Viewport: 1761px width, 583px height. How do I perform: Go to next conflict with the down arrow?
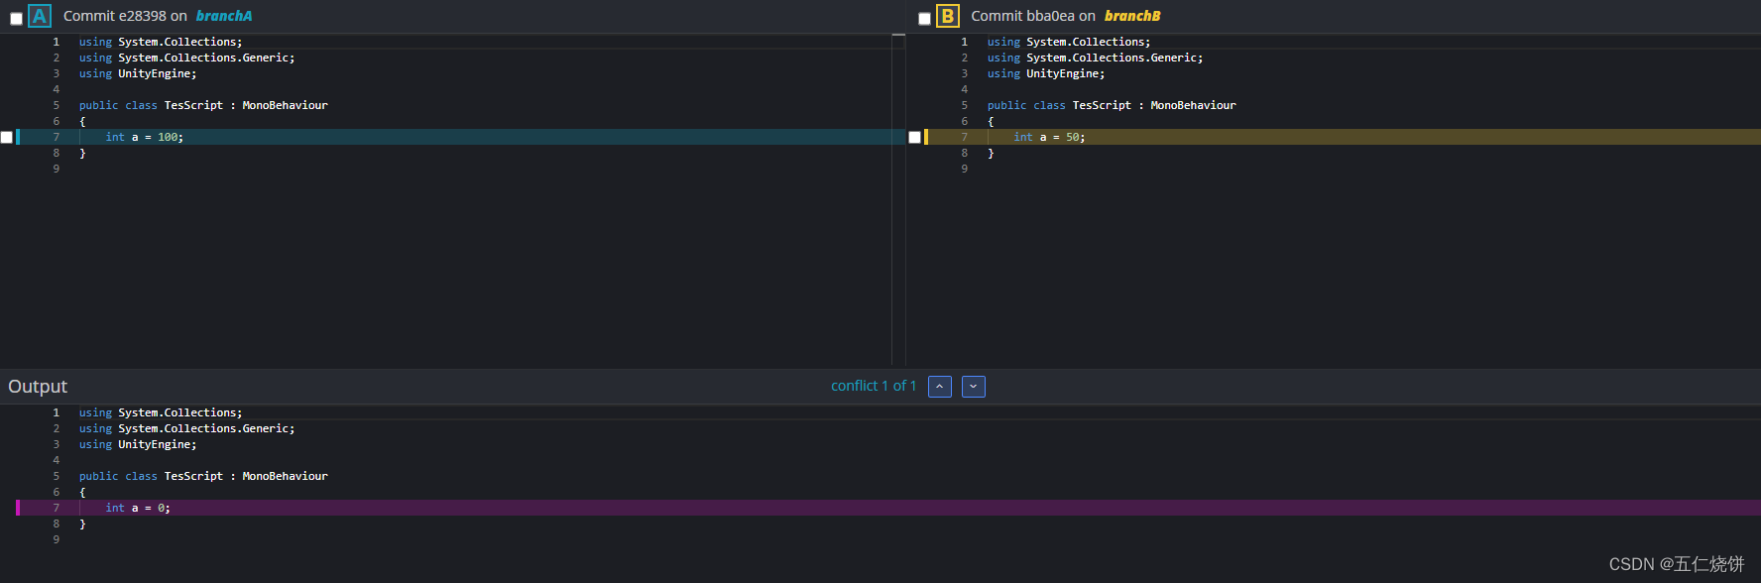[x=974, y=387]
